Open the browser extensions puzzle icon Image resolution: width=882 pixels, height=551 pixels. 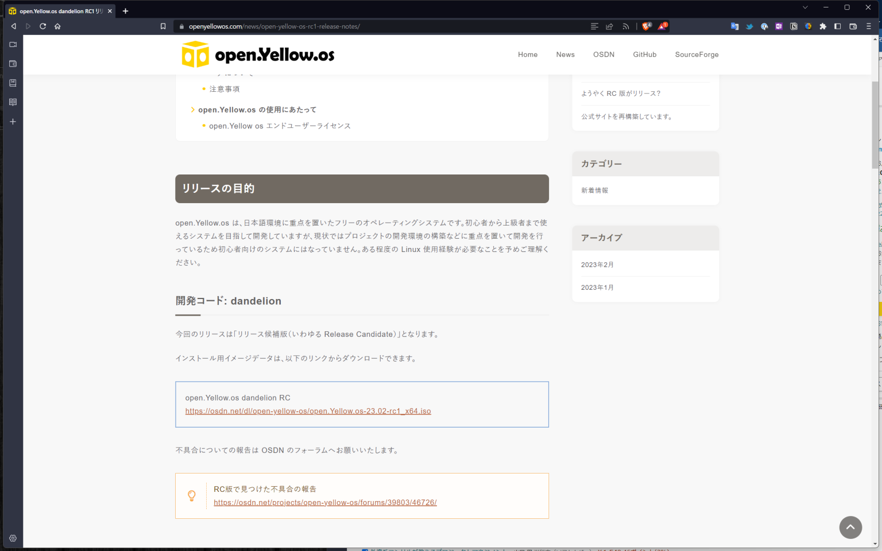tap(823, 26)
